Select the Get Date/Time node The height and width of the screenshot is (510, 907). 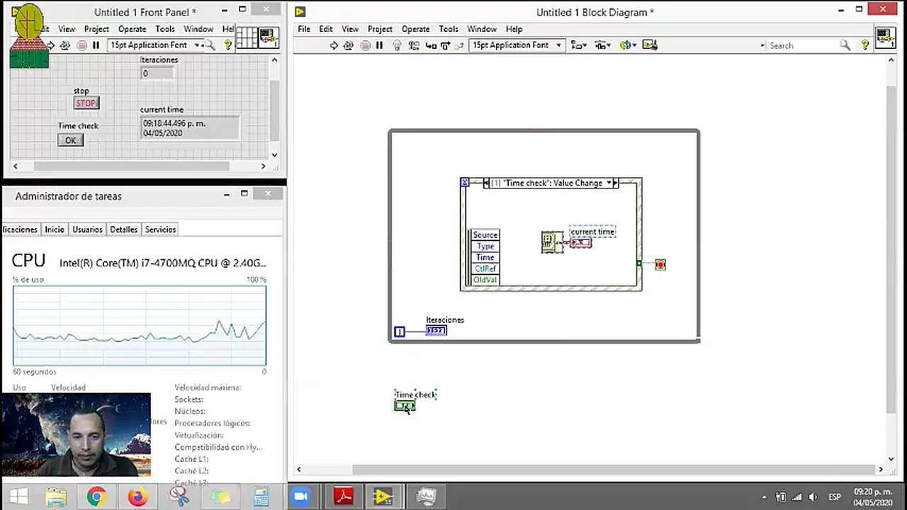[552, 242]
